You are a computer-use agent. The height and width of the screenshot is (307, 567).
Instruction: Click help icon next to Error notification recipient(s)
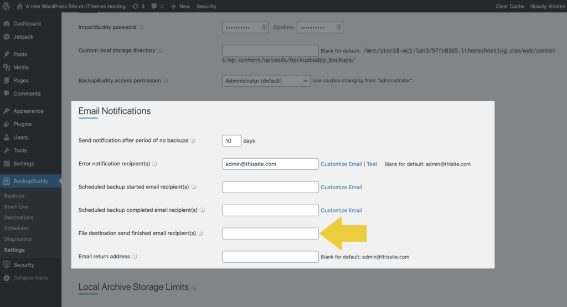[x=154, y=164]
